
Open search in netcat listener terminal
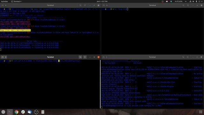tap(183, 5)
